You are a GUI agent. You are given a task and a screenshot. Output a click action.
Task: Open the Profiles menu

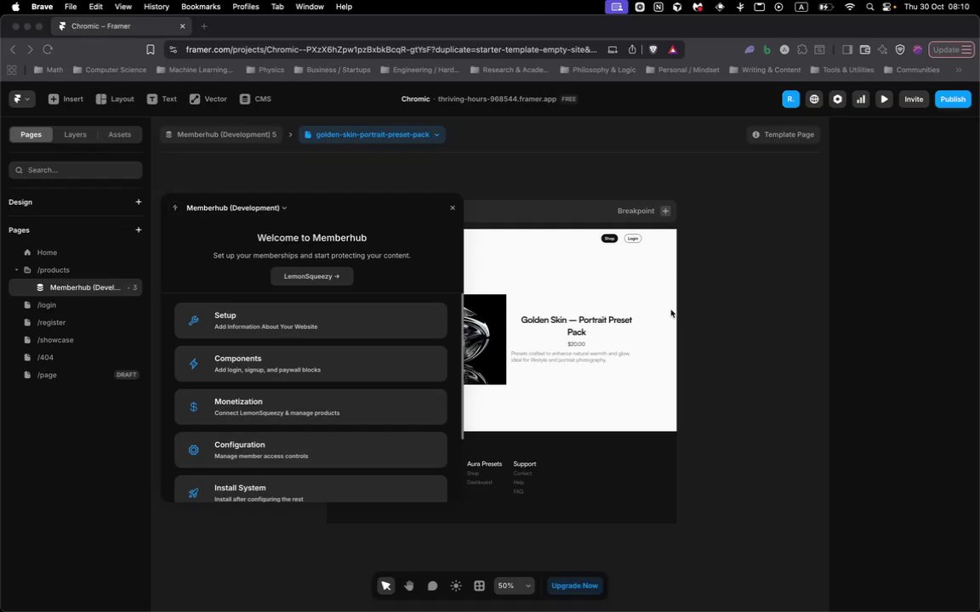pyautogui.click(x=246, y=6)
